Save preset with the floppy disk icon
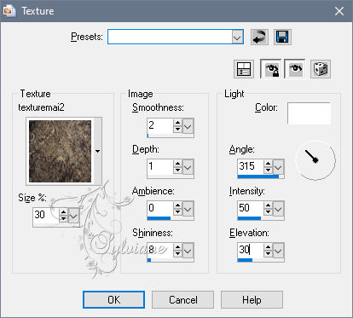 click(x=282, y=37)
